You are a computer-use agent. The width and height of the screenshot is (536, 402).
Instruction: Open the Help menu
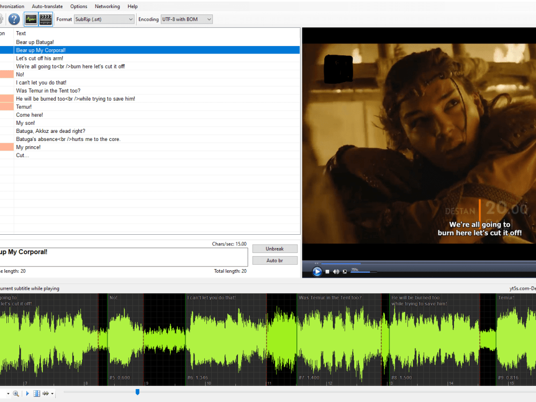pyautogui.click(x=132, y=6)
